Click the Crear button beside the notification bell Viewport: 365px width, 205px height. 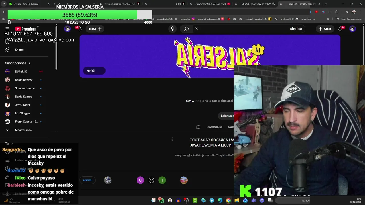click(x=325, y=29)
